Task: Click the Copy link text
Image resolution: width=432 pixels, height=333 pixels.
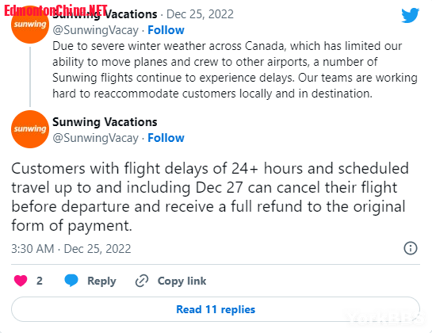Action: tap(182, 281)
